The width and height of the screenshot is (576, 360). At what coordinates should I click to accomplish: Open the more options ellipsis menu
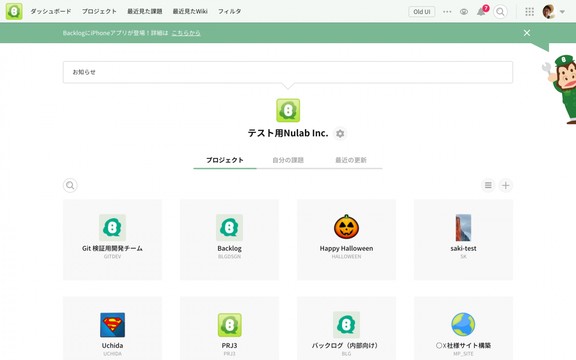click(x=447, y=12)
